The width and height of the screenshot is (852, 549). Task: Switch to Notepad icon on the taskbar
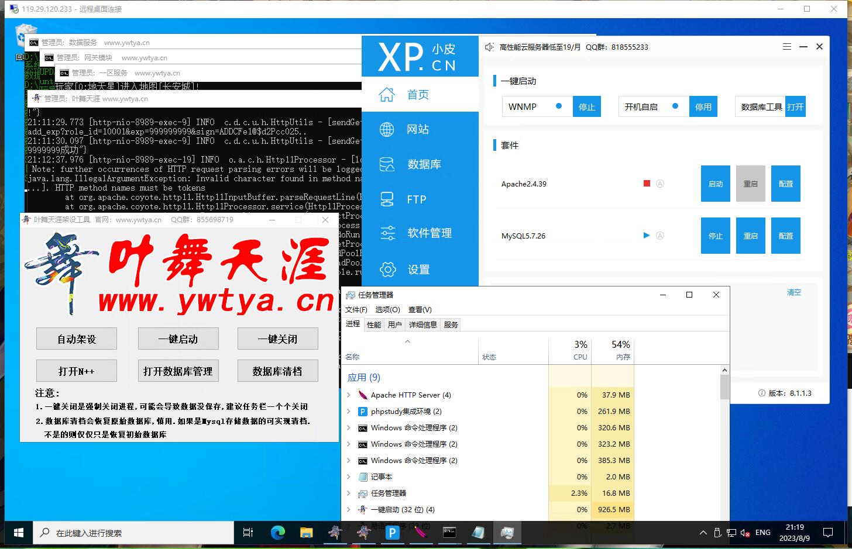point(478,533)
